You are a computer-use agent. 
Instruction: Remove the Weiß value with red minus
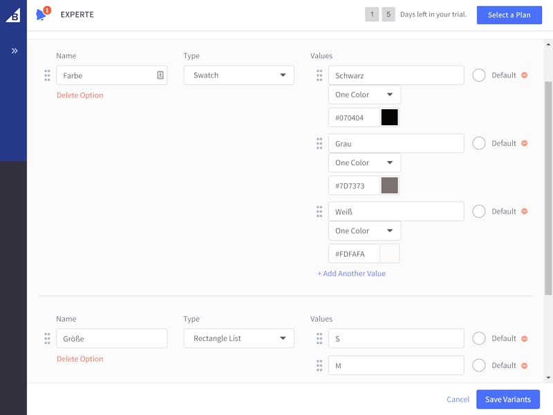coord(525,212)
